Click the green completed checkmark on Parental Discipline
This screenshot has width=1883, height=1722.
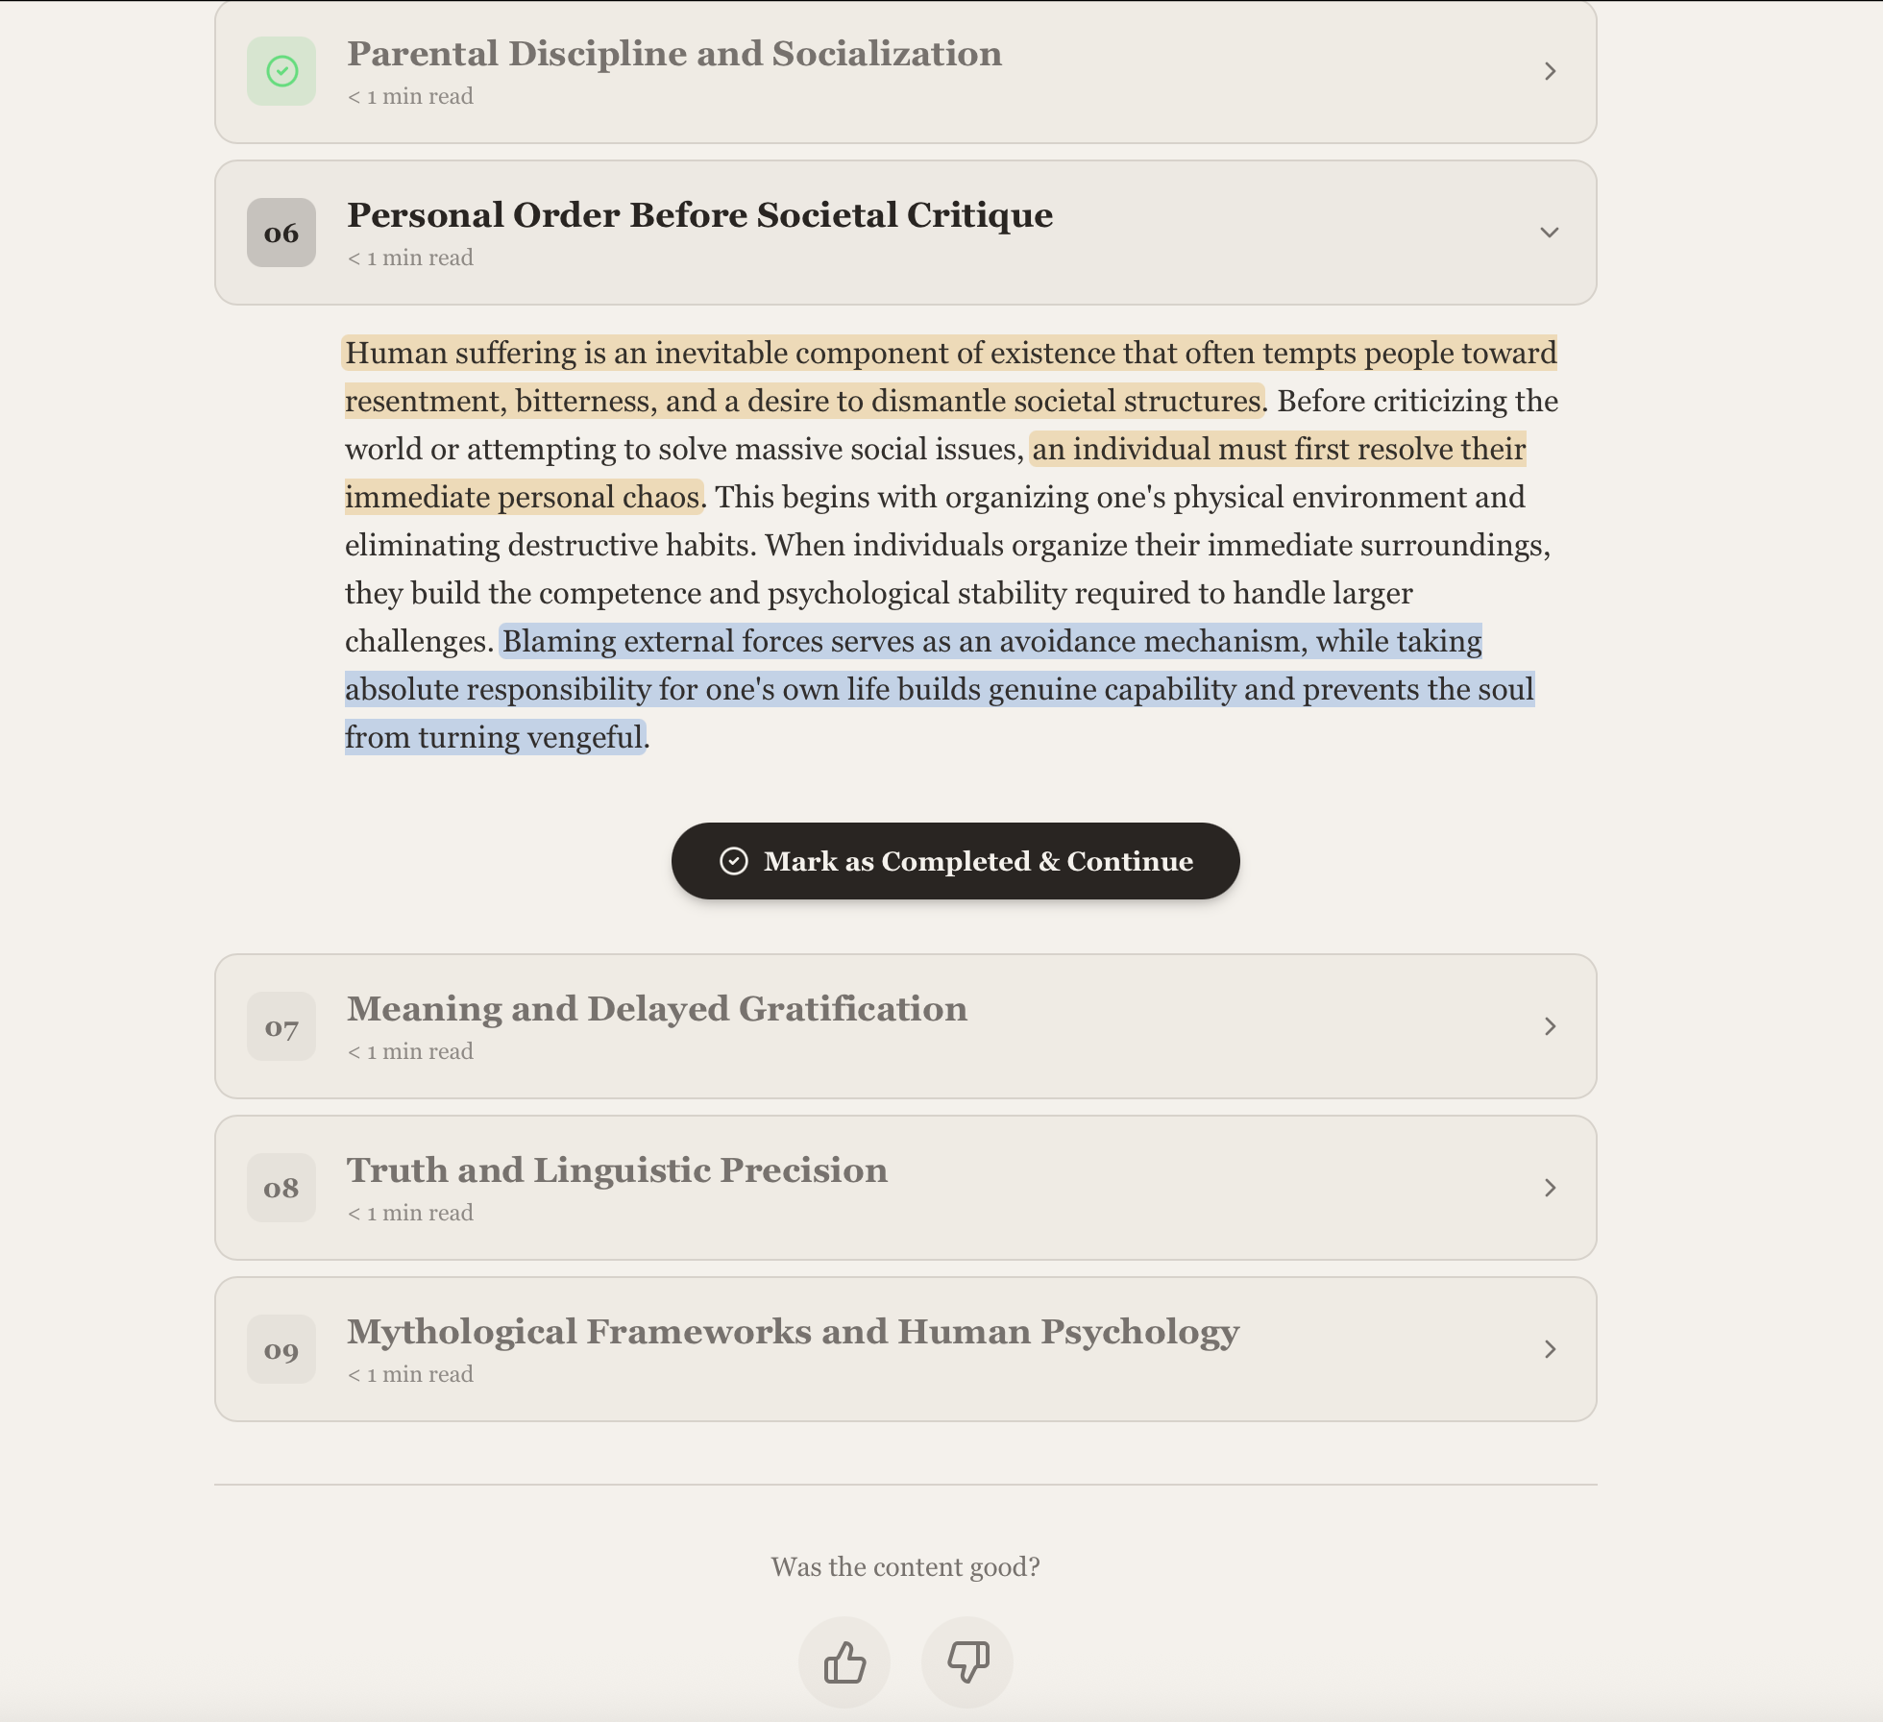coord(281,70)
